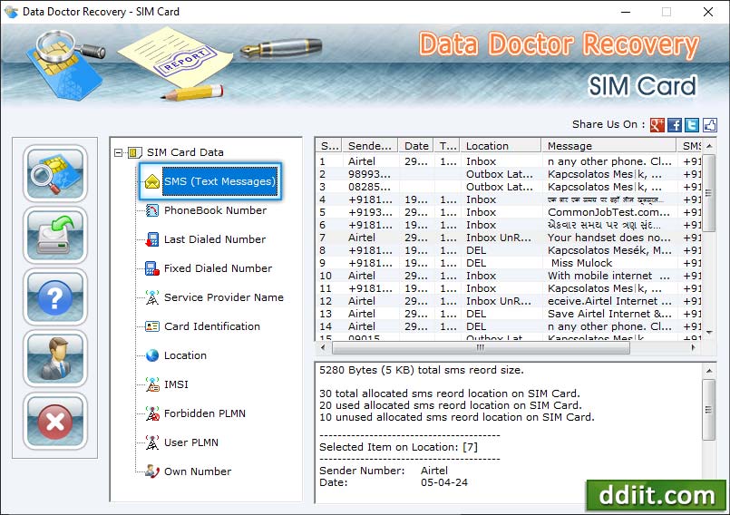Click the Last Dialed Number phone icon
The image size is (730, 515).
coord(152,239)
